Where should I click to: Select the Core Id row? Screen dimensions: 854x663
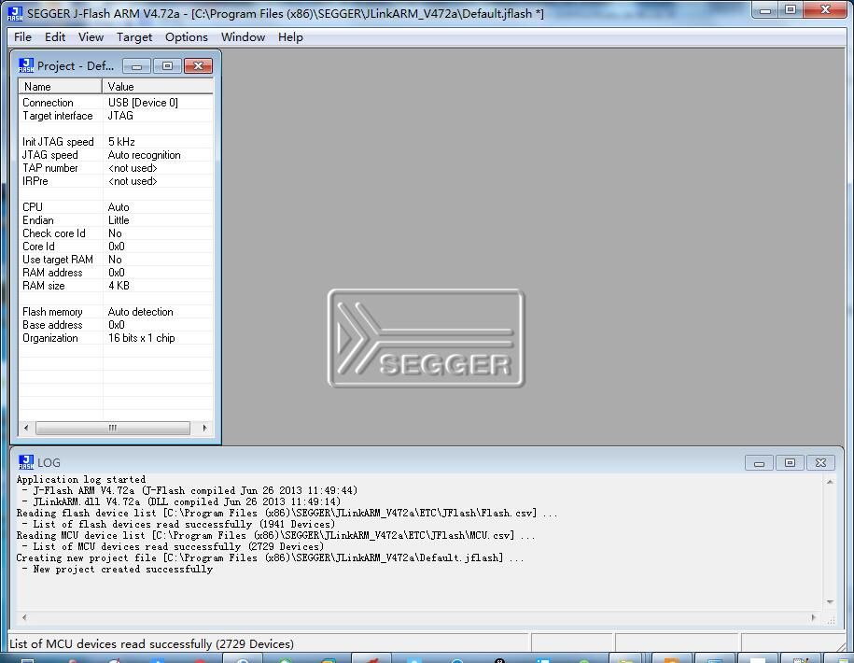116,247
